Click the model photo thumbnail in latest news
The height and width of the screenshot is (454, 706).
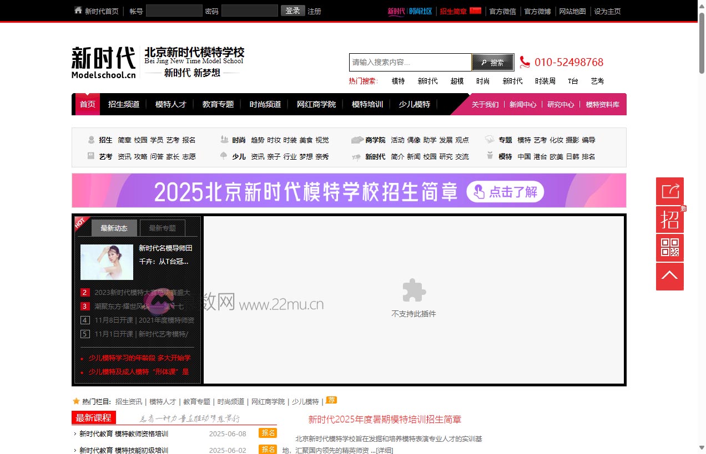pos(107,262)
